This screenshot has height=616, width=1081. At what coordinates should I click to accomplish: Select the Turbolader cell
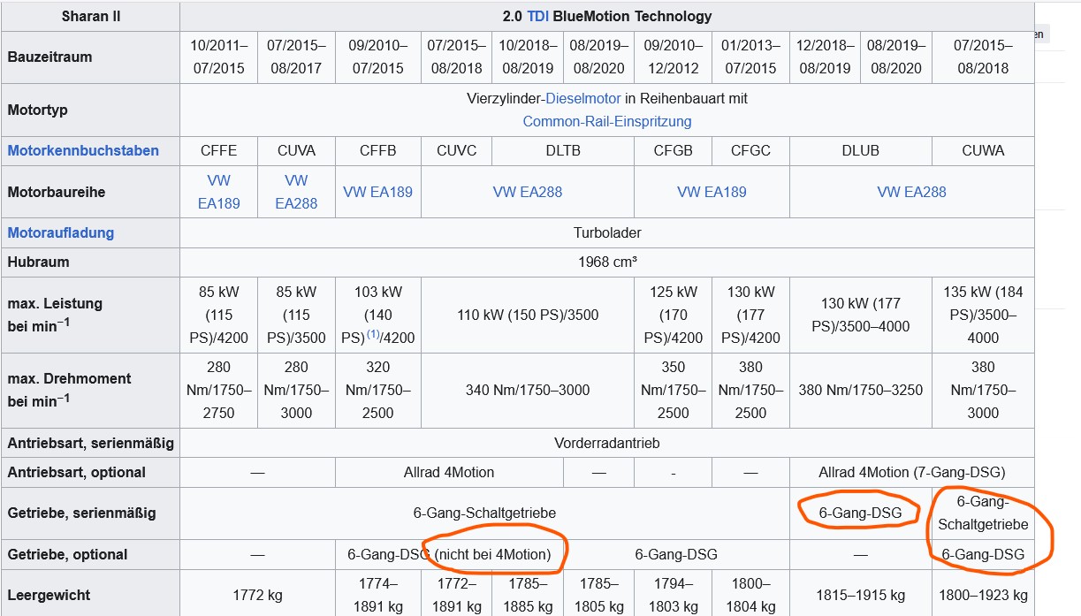point(607,232)
